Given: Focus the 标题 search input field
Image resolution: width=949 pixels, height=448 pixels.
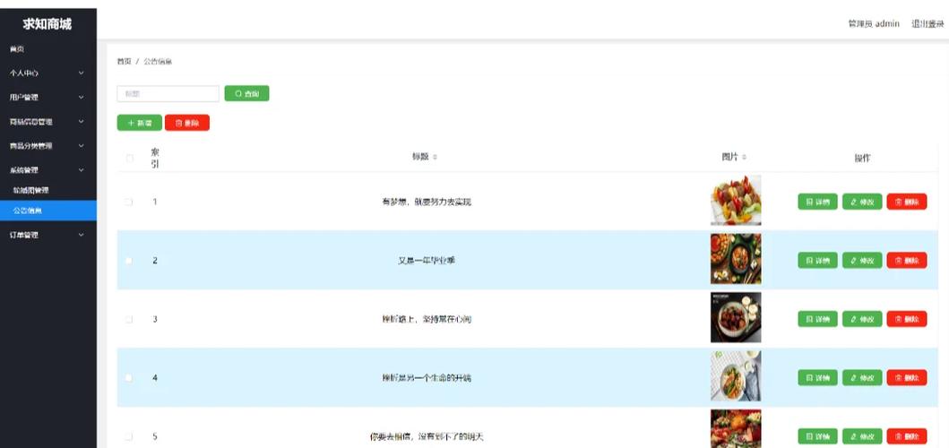Looking at the screenshot, I should tap(168, 93).
